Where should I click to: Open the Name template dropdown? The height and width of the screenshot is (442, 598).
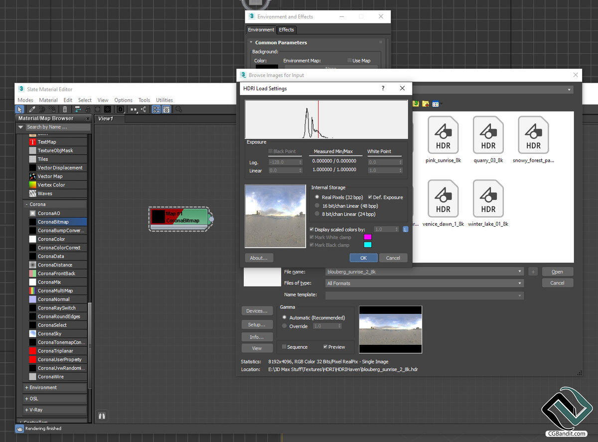[520, 295]
